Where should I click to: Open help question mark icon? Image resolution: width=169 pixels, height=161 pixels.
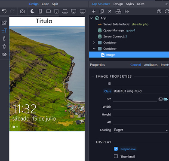(159, 11)
